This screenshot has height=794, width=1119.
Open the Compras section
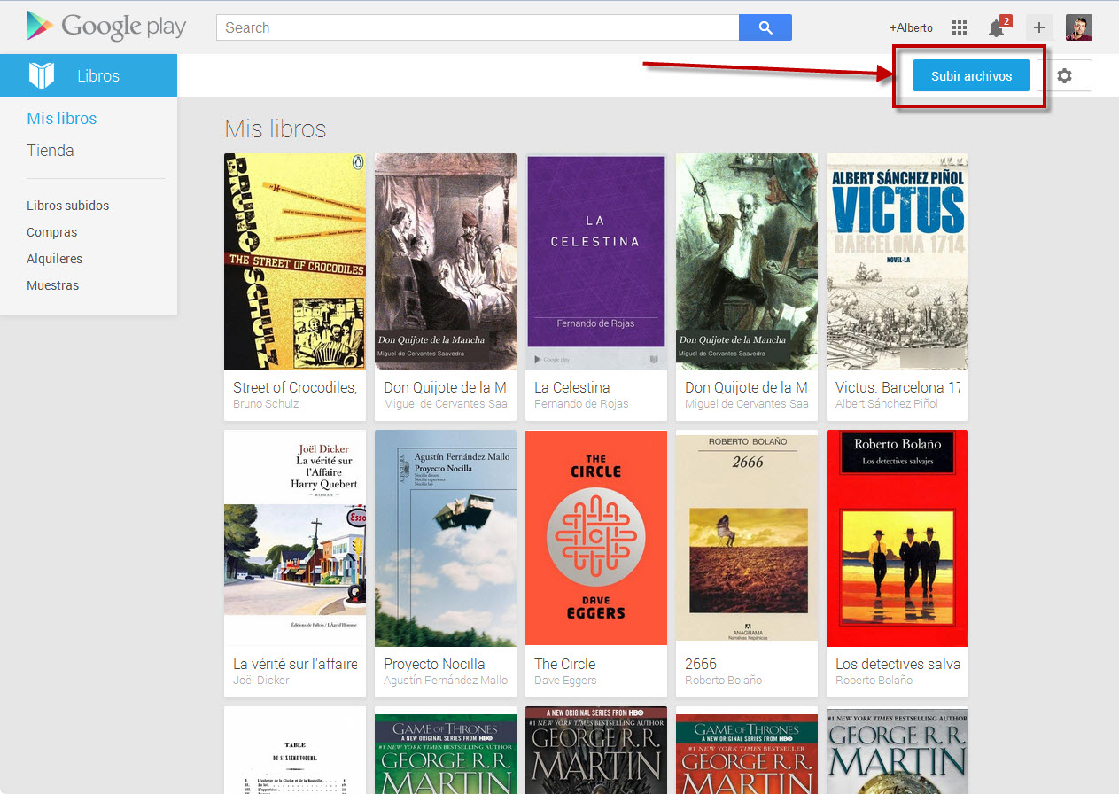pyautogui.click(x=51, y=231)
